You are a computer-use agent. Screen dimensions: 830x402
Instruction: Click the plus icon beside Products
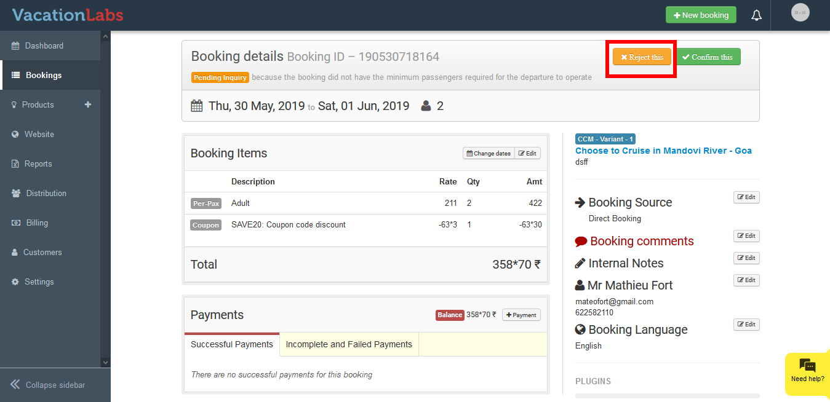88,104
